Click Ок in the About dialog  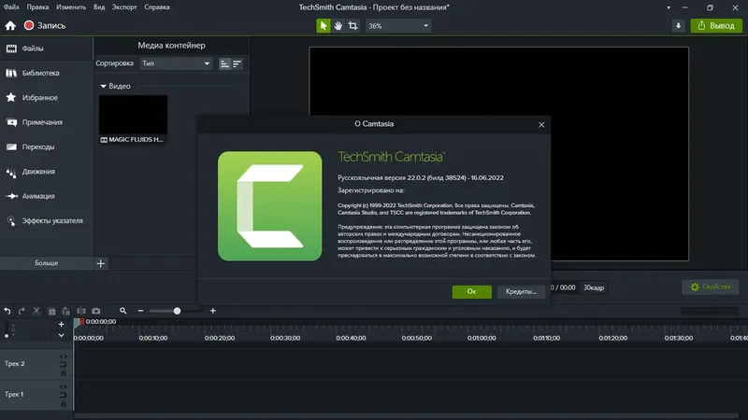[472, 291]
